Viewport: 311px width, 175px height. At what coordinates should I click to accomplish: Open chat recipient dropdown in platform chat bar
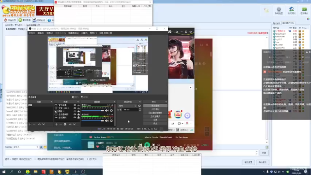pyautogui.click(x=26, y=147)
